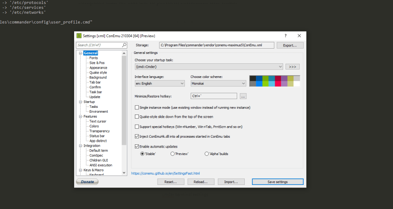Click the Storage path field
The width and height of the screenshot is (393, 209).
click(217, 45)
